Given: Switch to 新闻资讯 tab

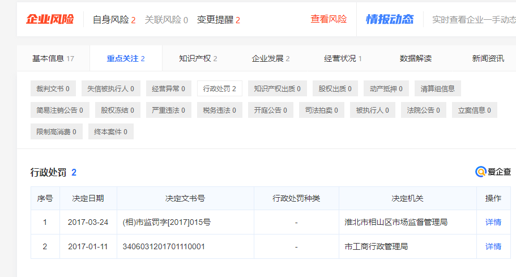Looking at the screenshot, I should tap(488, 58).
